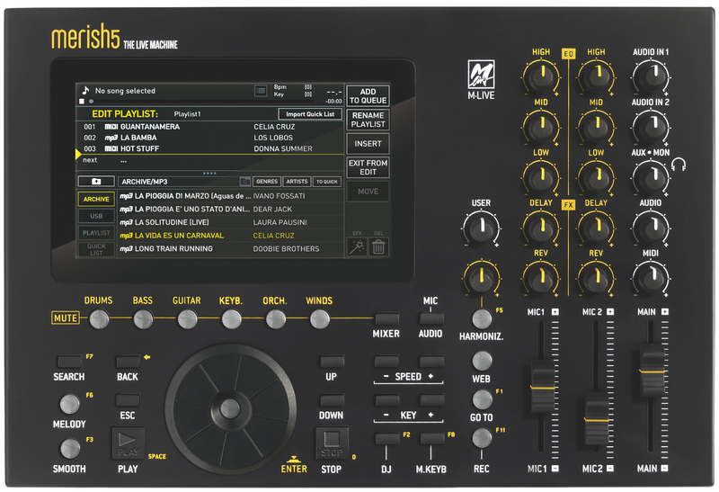This screenshot has height=492, width=719.
Task: Select the HOT STUFF playlist entry
Action: pos(209,148)
